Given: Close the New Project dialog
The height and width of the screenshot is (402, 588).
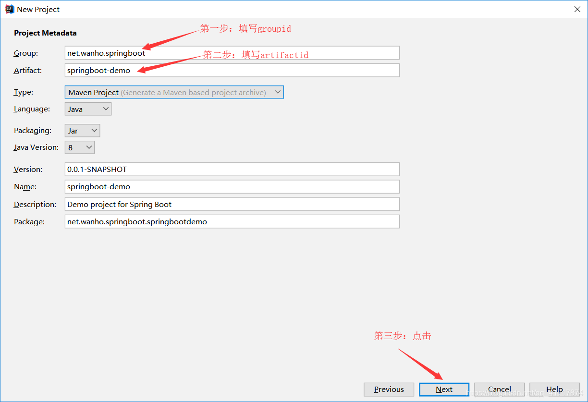Looking at the screenshot, I should (x=577, y=9).
